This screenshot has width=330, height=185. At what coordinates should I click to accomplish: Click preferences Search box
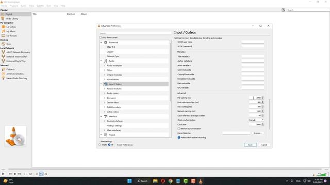[x=135, y=33]
